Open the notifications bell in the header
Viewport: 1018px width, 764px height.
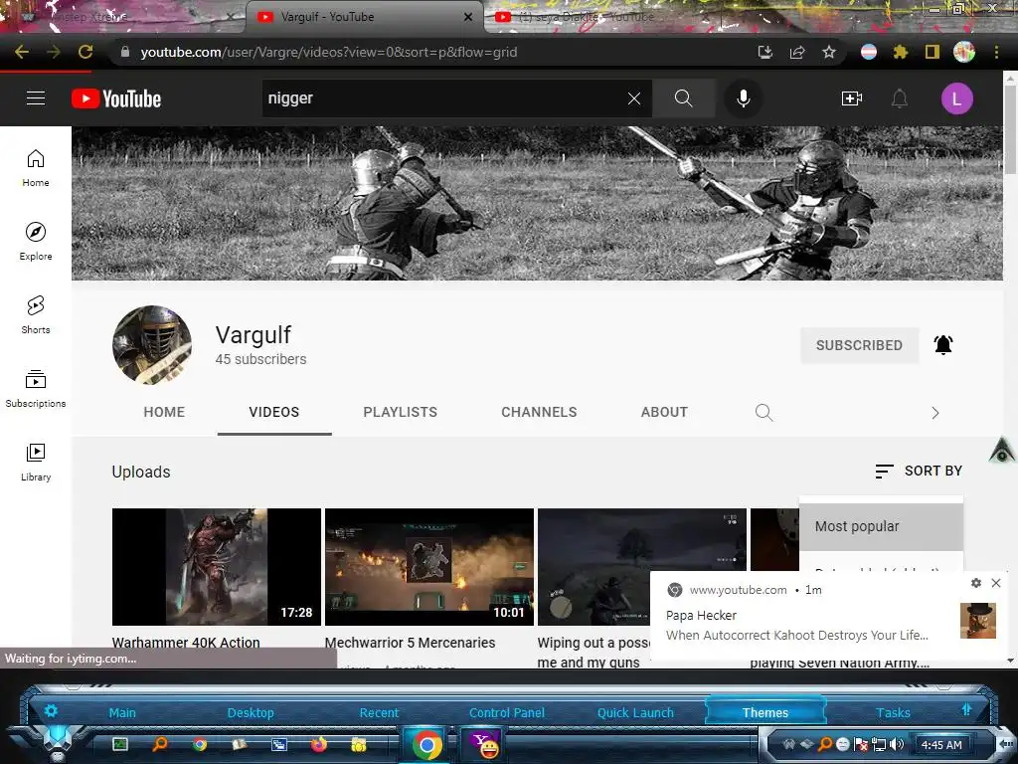[x=899, y=98]
